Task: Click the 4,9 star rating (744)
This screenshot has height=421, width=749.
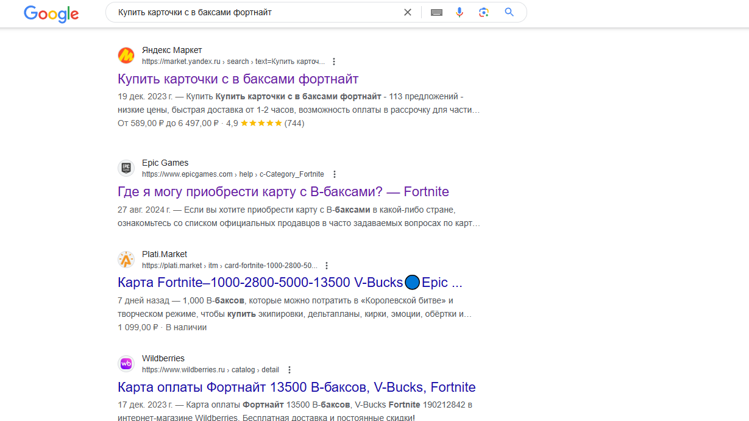Action: 265,123
